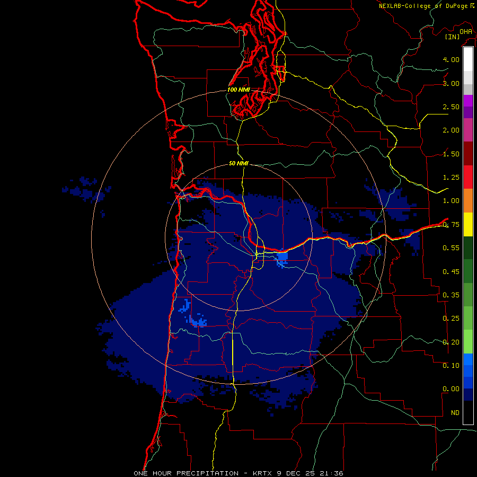Click the 0.45 legend value
The image size is (477, 477).
pyautogui.click(x=451, y=271)
